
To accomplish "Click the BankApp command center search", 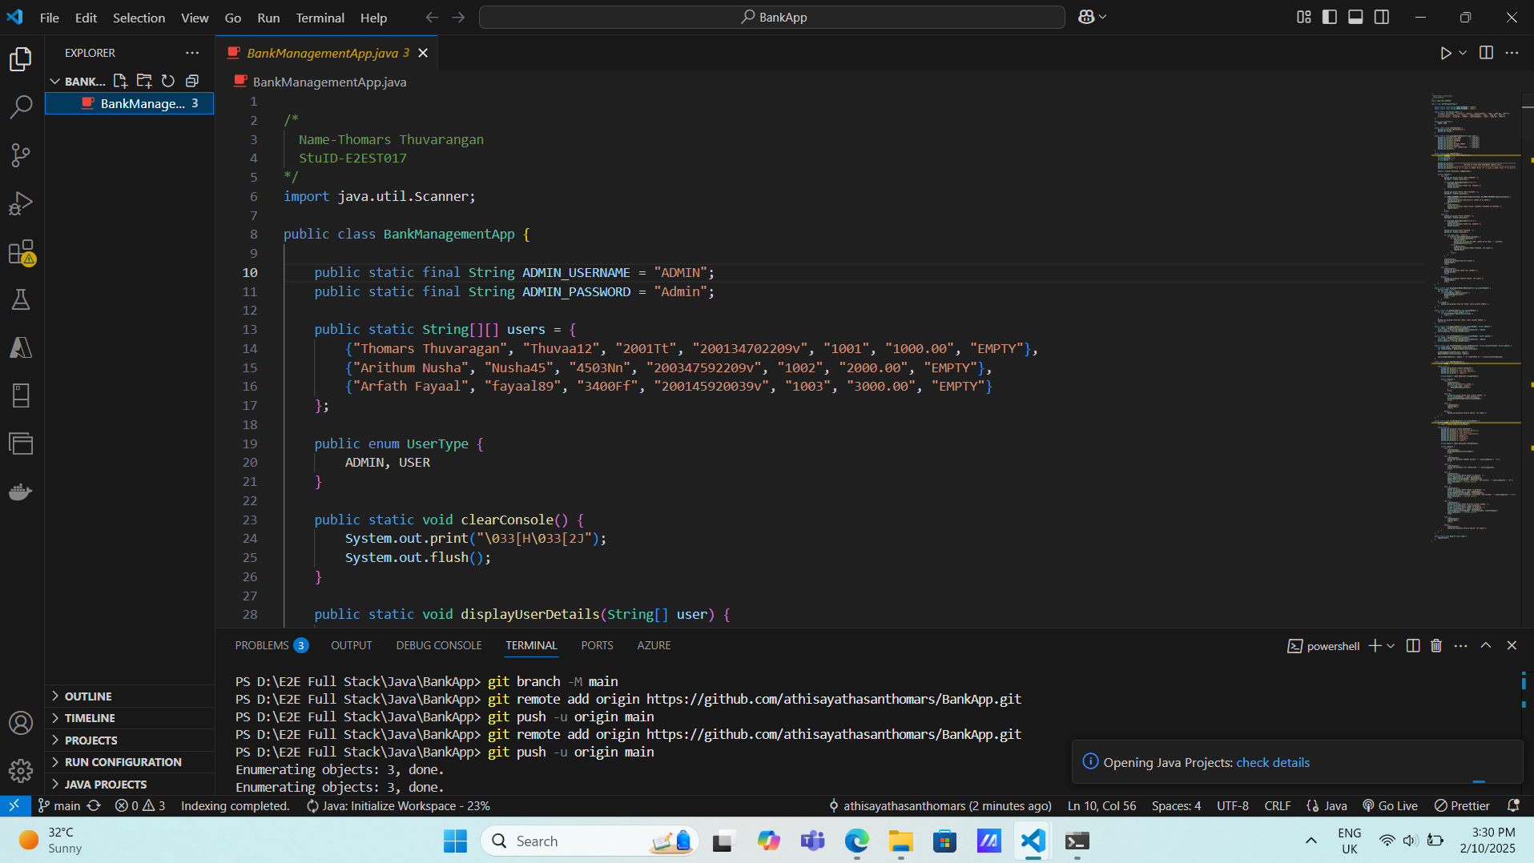I will (x=772, y=17).
